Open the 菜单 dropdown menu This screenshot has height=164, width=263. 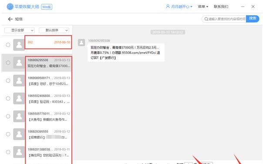(x=203, y=7)
